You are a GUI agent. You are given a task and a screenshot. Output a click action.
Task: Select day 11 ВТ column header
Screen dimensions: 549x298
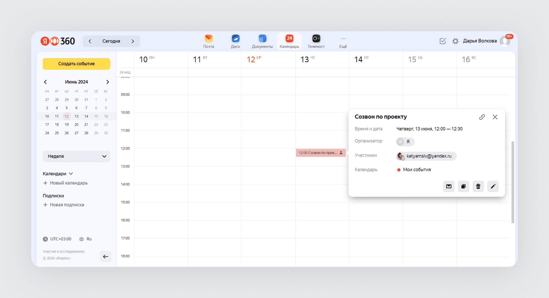click(200, 59)
